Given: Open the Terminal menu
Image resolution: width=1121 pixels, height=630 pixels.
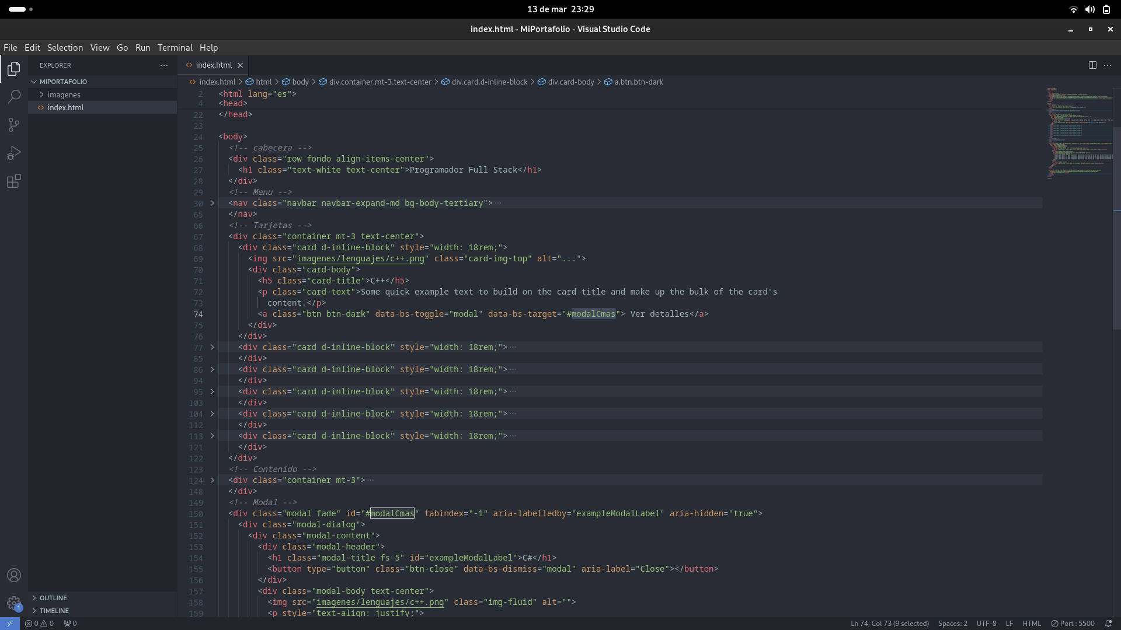Looking at the screenshot, I should (x=175, y=48).
